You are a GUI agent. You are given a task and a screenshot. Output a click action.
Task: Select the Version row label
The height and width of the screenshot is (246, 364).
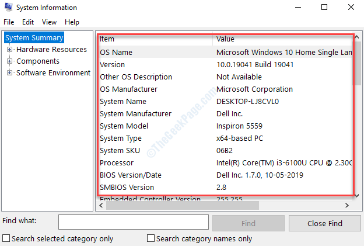(x=112, y=65)
